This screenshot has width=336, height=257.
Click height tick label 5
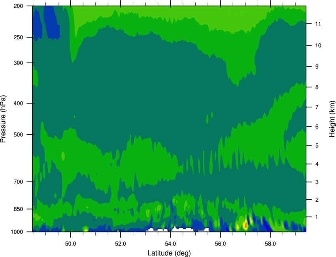click(317, 146)
